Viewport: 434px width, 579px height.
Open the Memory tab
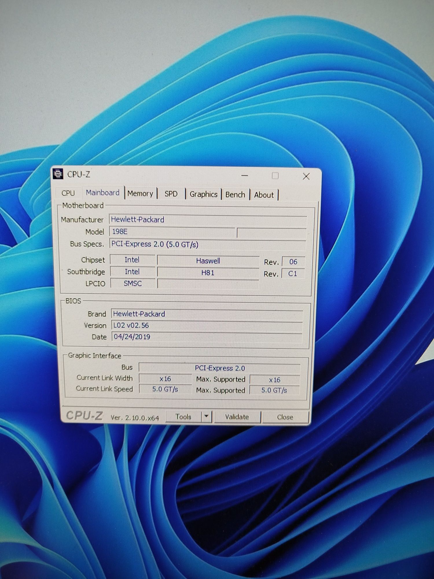click(140, 193)
